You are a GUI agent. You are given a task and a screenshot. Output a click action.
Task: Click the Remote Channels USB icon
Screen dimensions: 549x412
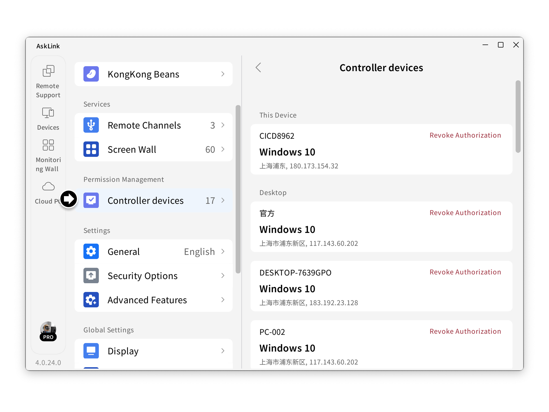click(x=91, y=125)
